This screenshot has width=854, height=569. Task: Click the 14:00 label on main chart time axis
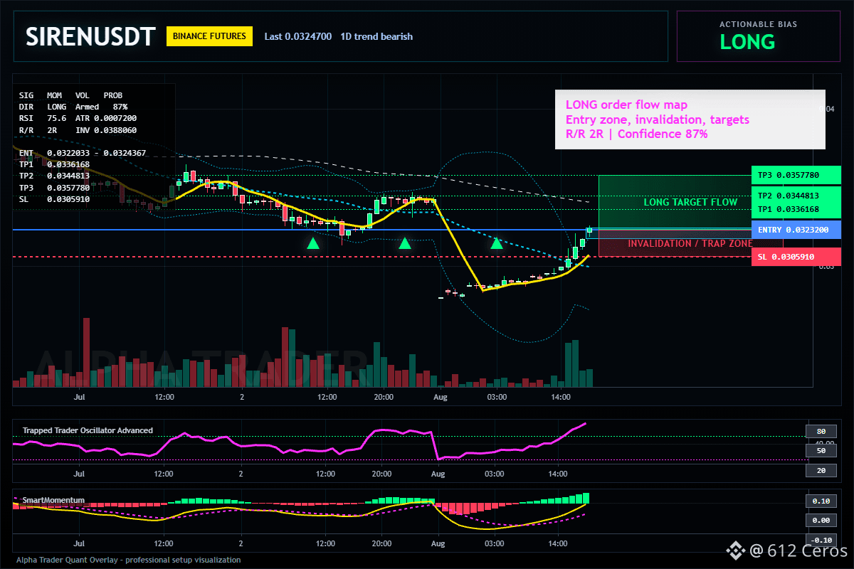(x=560, y=397)
